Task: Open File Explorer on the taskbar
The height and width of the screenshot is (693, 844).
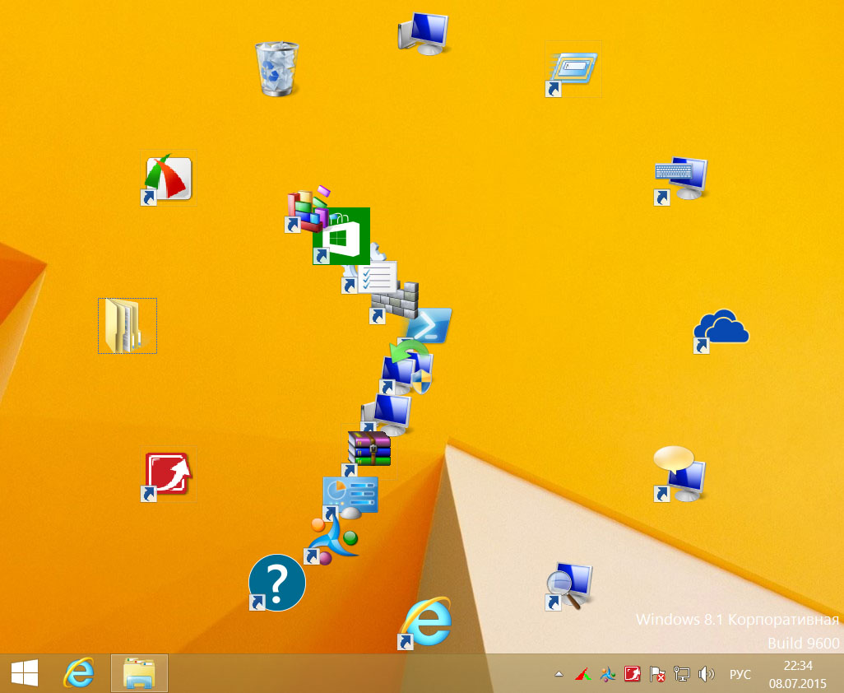Action: [139, 673]
